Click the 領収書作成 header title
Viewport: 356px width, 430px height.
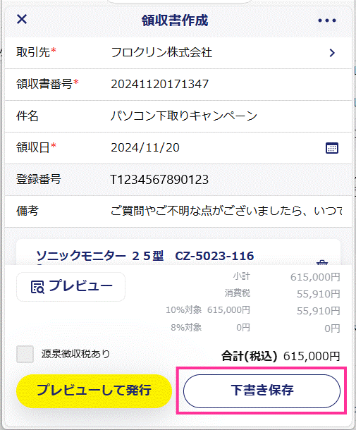175,20
